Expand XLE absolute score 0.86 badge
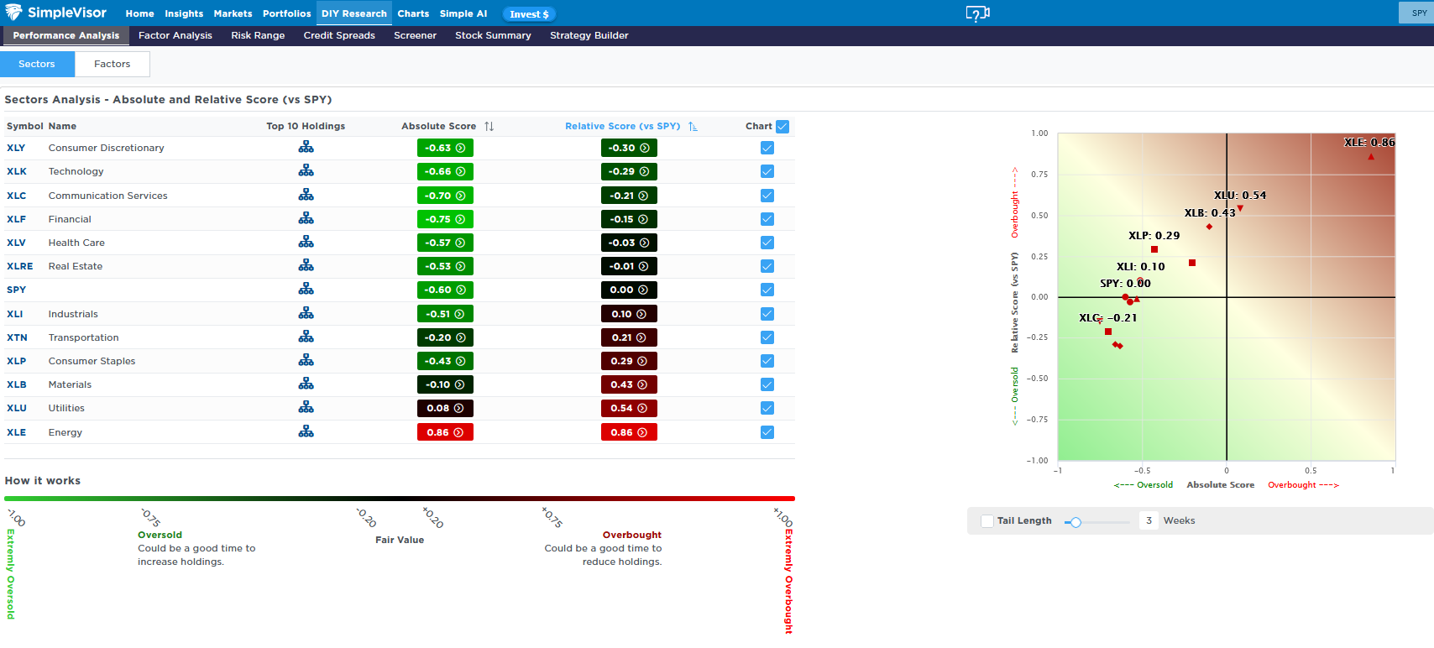This screenshot has width=1434, height=648. pos(445,432)
